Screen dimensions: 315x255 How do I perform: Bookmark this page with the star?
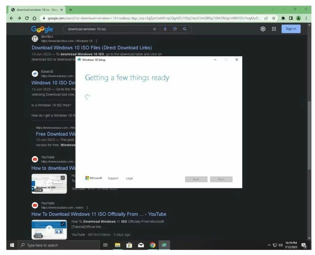pyautogui.click(x=273, y=18)
